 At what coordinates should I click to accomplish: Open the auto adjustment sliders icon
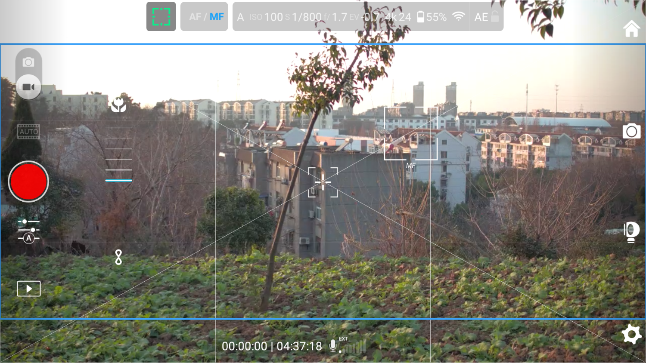(x=28, y=231)
